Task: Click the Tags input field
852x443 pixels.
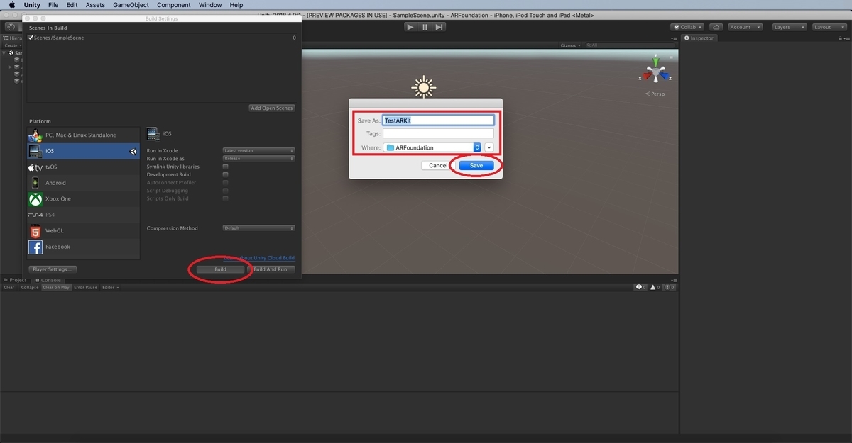Action: (438, 133)
